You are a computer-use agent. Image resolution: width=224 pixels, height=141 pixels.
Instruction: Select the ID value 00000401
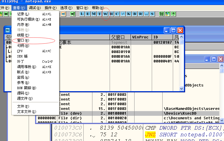pyautogui.click(x=163, y=61)
